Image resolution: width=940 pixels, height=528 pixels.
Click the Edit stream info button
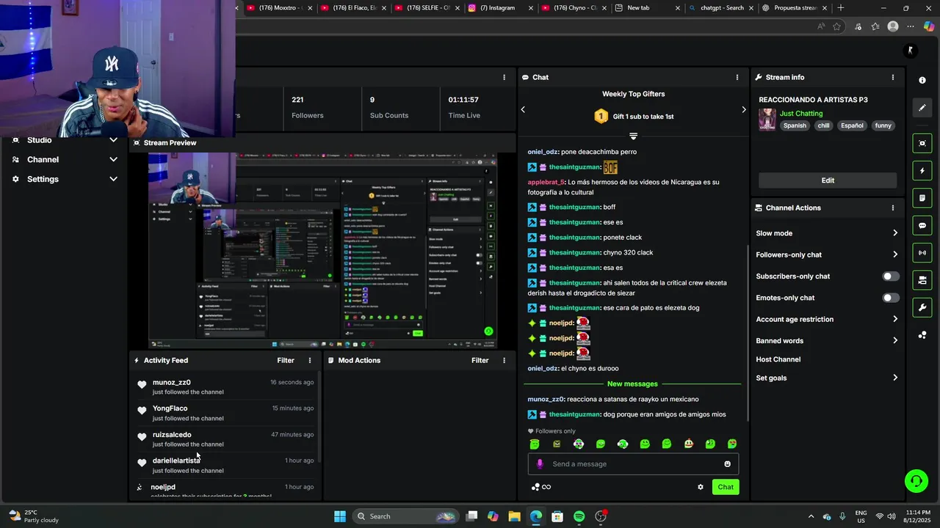(x=828, y=180)
